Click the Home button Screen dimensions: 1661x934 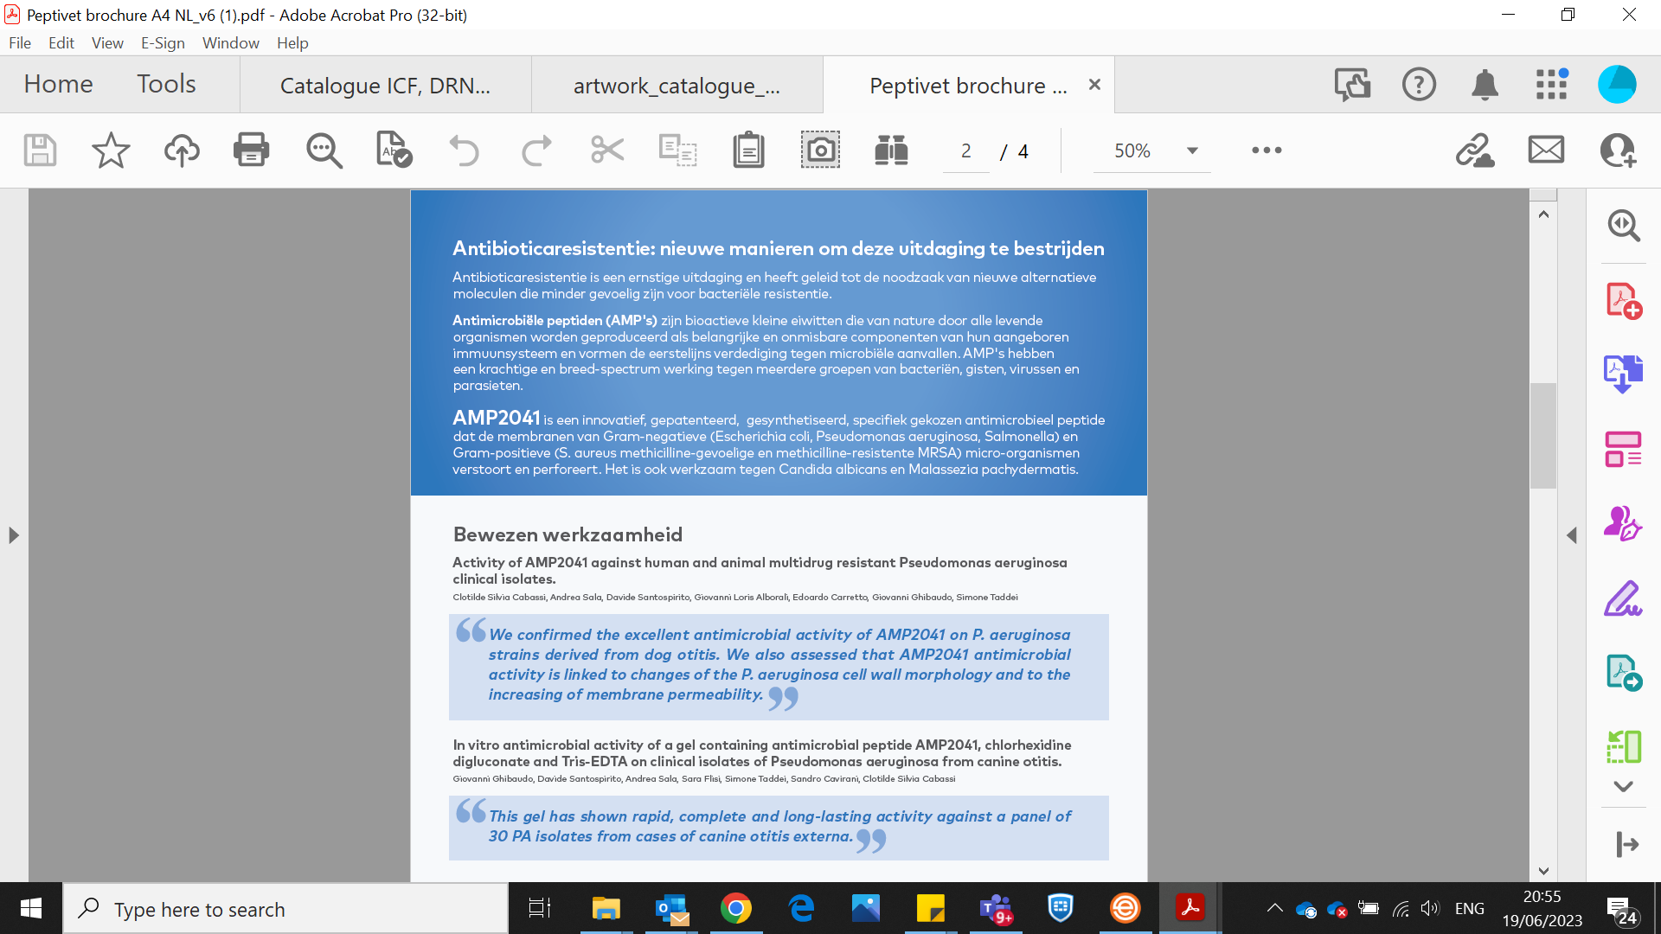tap(58, 84)
